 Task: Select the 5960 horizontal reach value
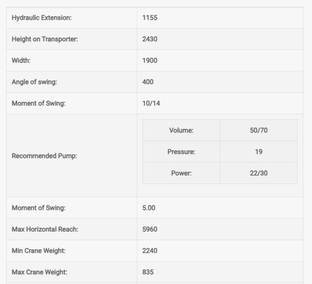tap(150, 229)
